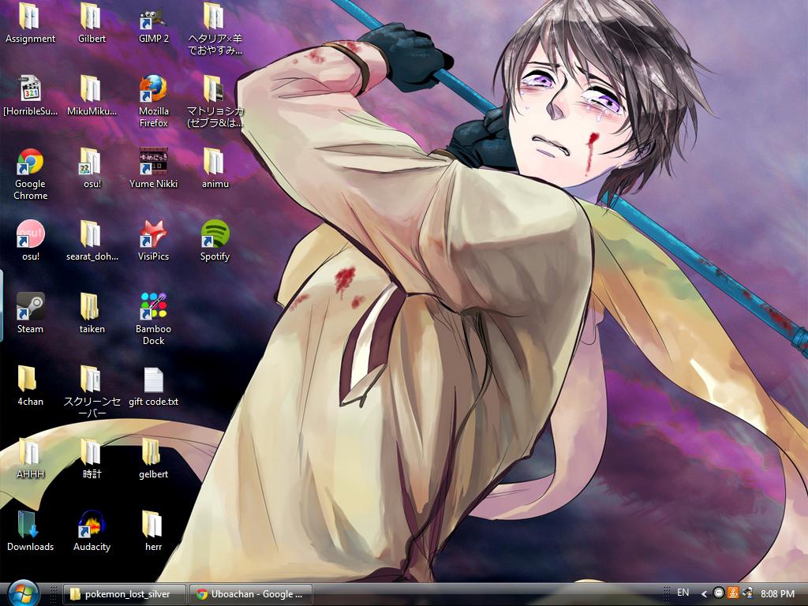This screenshot has height=606, width=808.
Task: Switch to Uboachan Google Chrome taskbar window
Action: (251, 594)
